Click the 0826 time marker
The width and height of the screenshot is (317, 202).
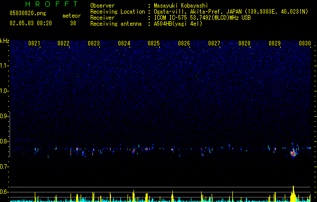point(184,43)
